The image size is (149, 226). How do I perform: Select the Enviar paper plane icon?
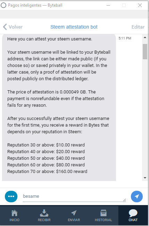(x=74, y=213)
